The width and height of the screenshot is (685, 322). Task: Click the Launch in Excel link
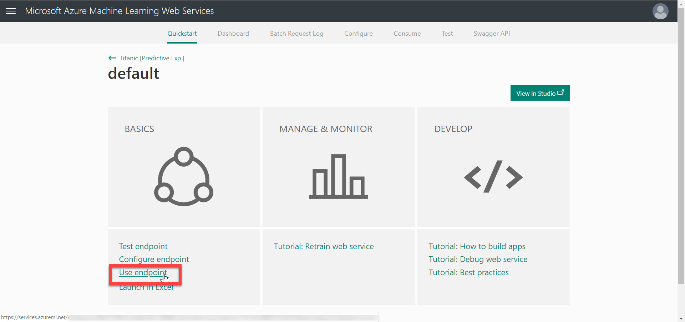pyautogui.click(x=146, y=287)
